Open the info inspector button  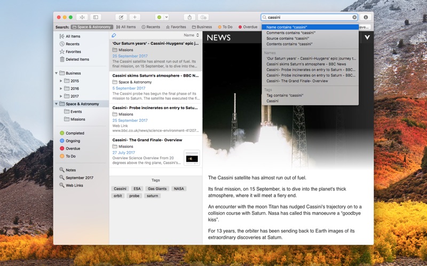point(366,17)
